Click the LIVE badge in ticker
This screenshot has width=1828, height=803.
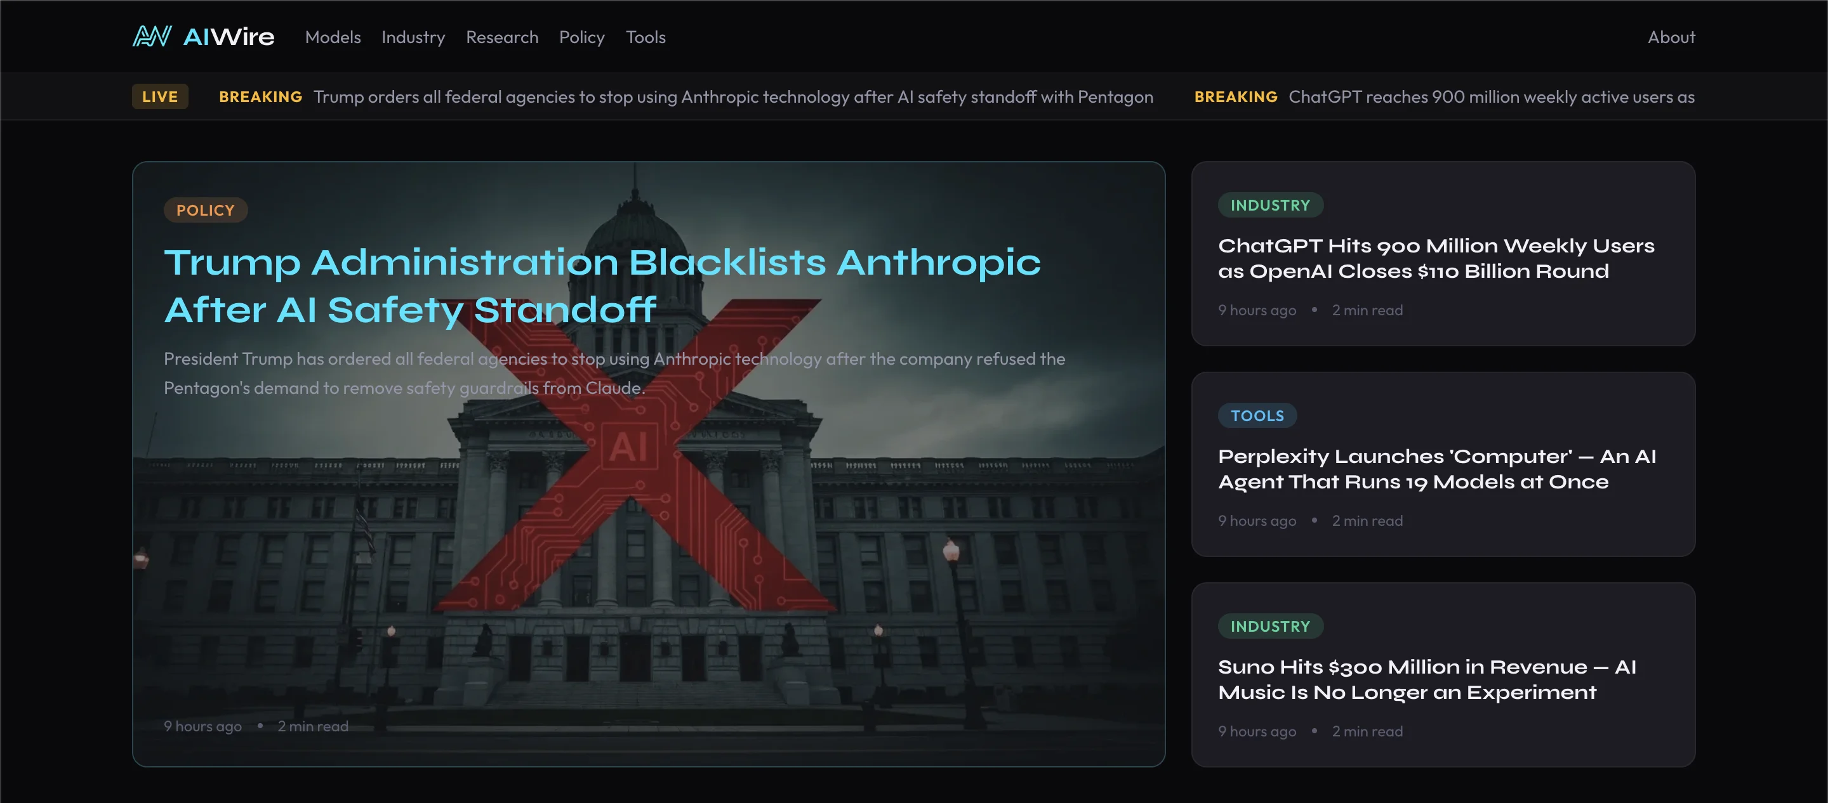160,96
